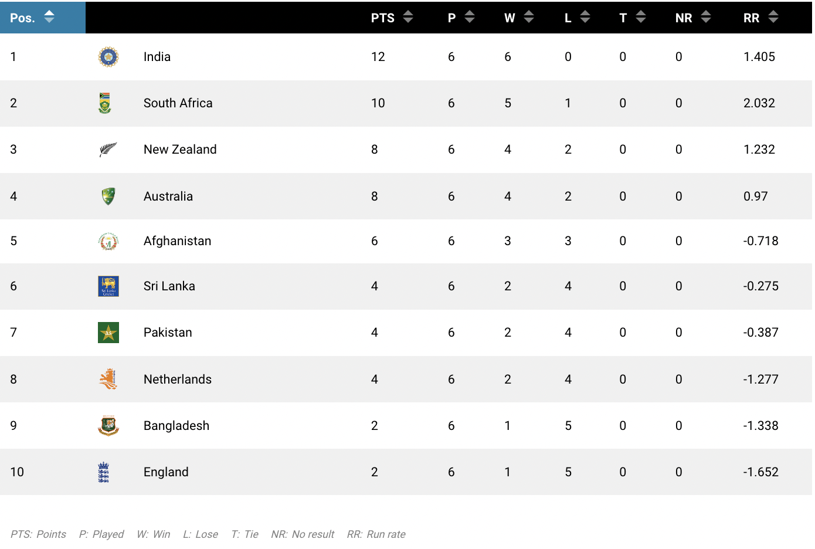Click the Pakistan star crest icon
Image resolution: width=815 pixels, height=549 pixels.
click(108, 333)
